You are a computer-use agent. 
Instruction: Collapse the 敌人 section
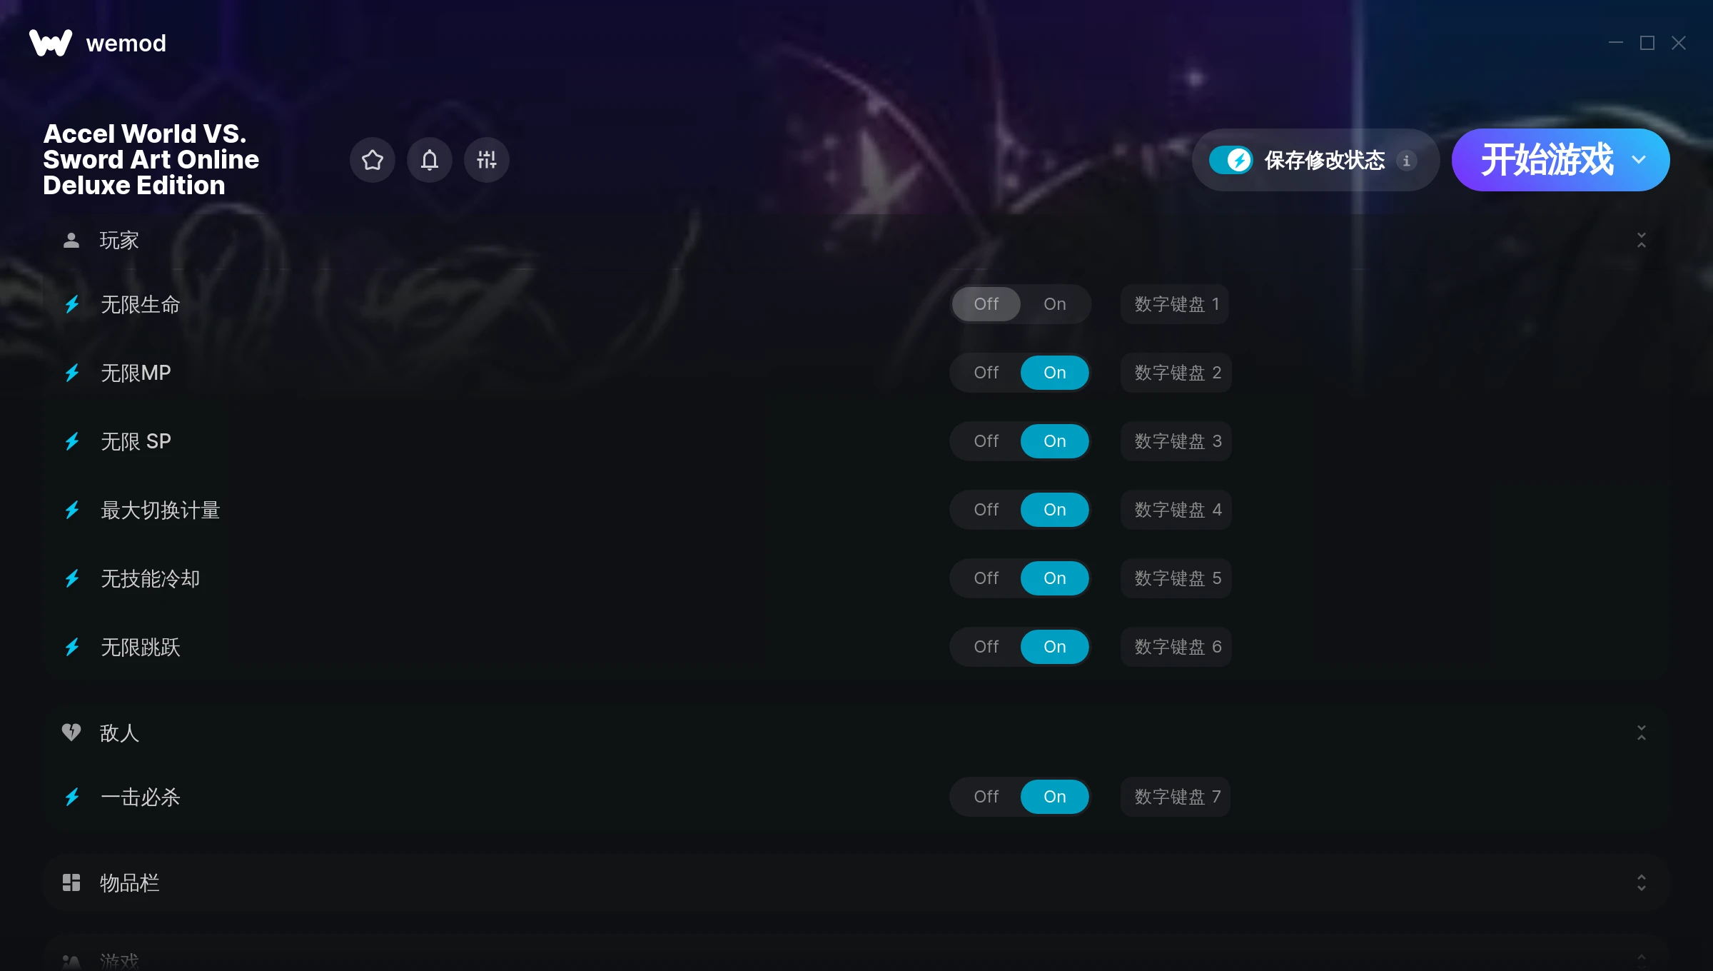(1641, 733)
